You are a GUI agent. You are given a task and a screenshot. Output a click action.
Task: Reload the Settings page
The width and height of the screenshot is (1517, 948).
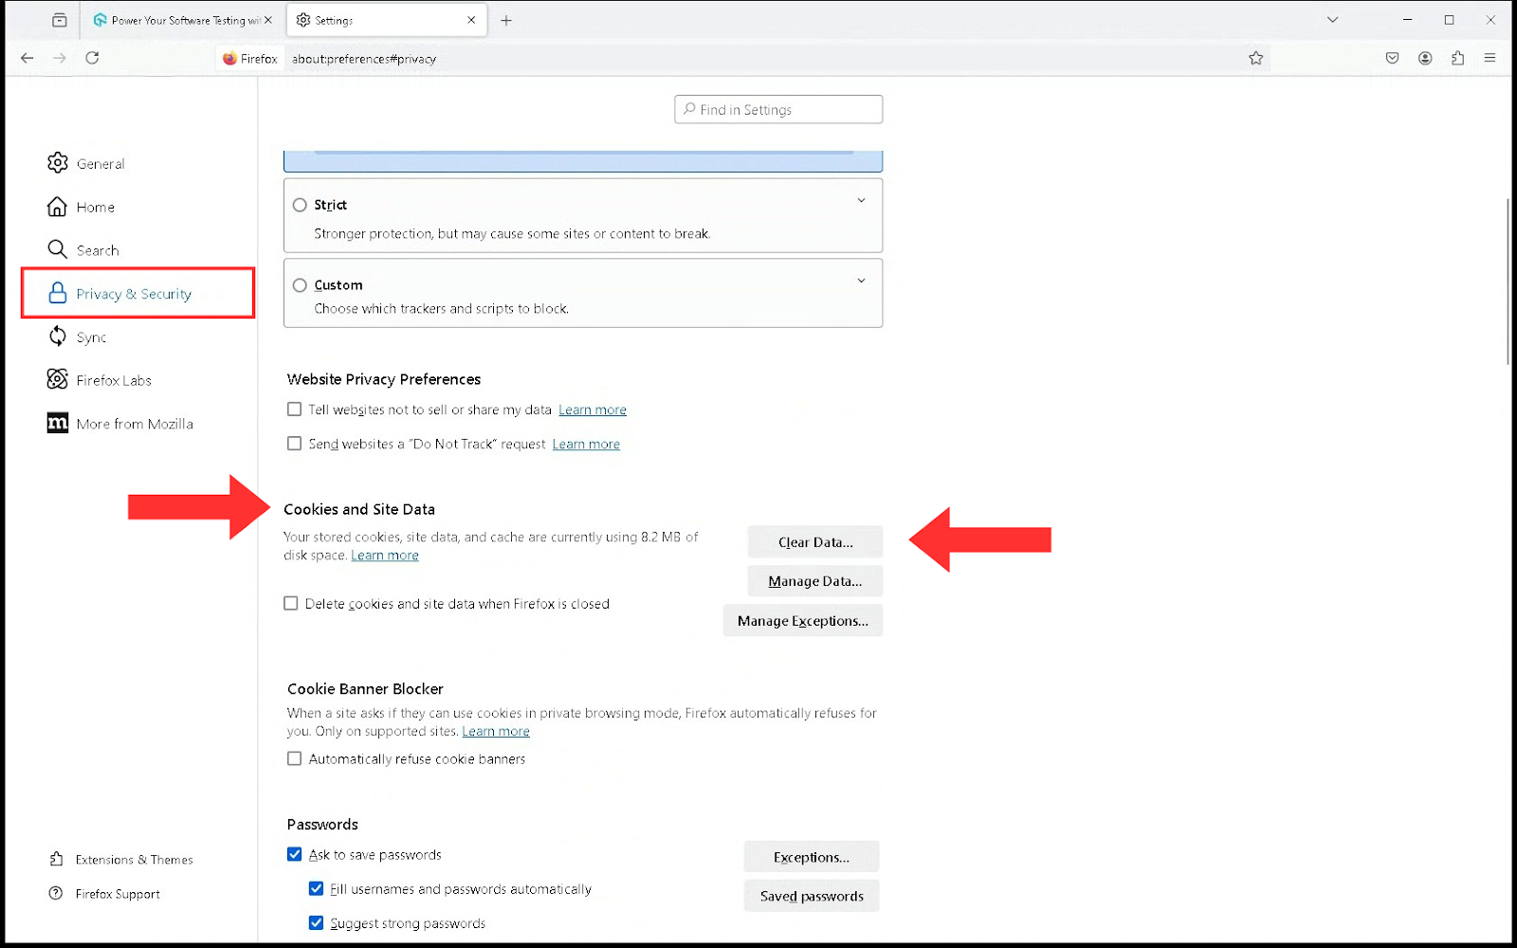pos(92,58)
